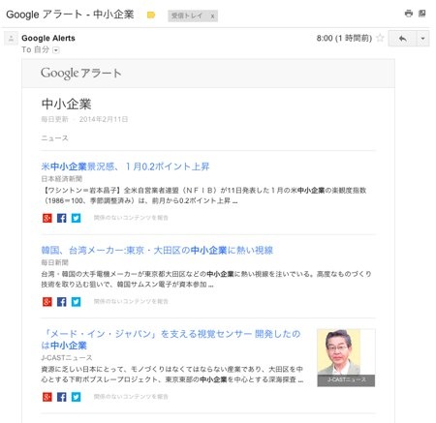436x423 pixels.
Task: Share the 韓国、台湾メーカー article on Google+
Action: coord(47,302)
